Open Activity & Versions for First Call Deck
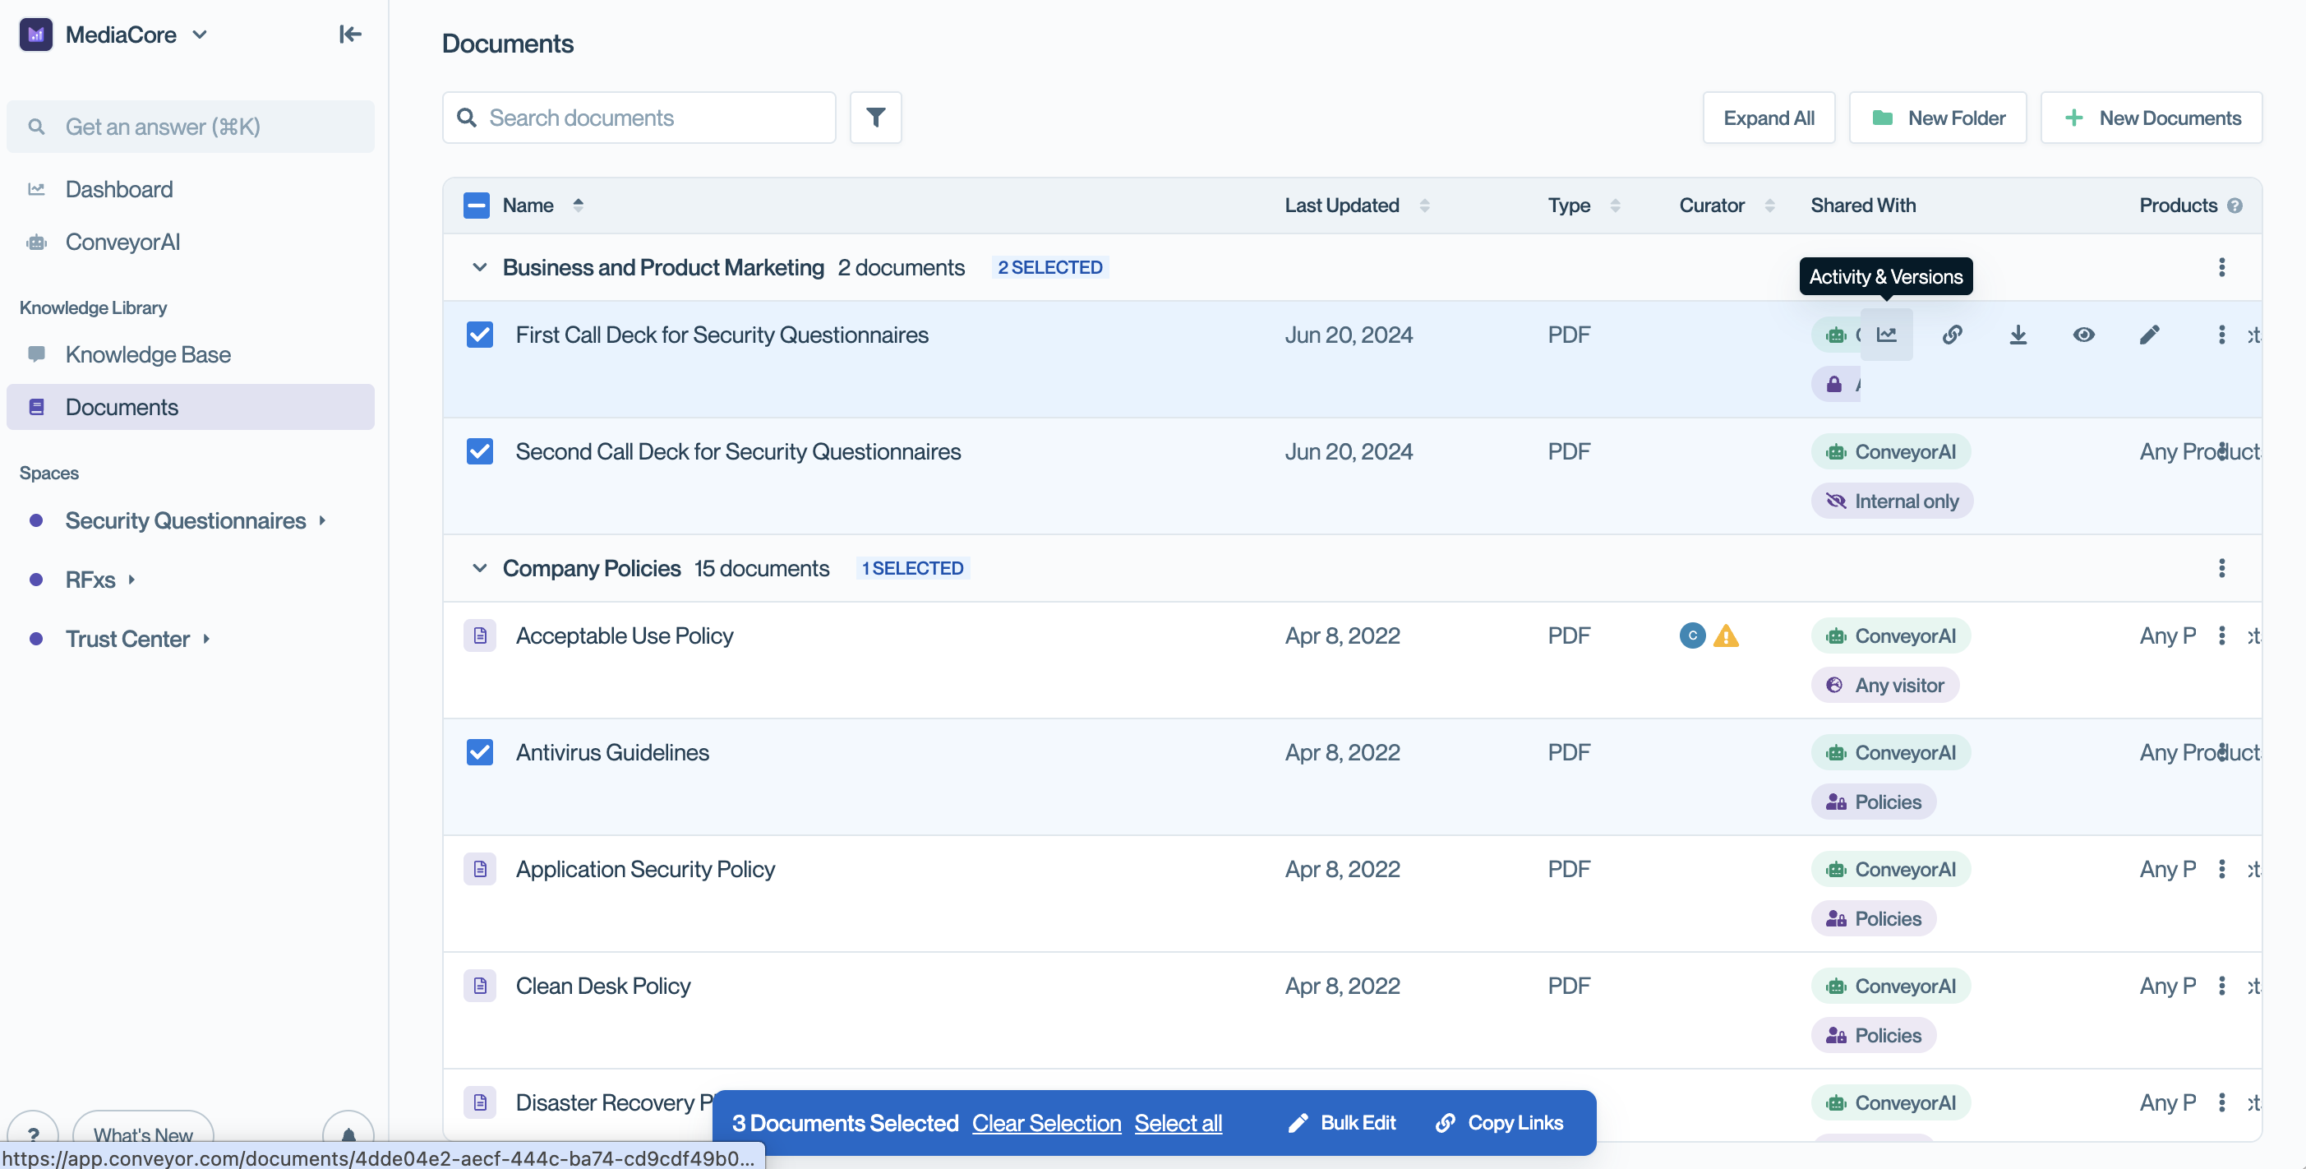 [x=1886, y=334]
